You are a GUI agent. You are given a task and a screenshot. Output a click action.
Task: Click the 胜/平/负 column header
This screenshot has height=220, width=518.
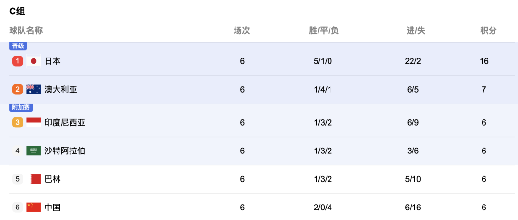tap(324, 31)
